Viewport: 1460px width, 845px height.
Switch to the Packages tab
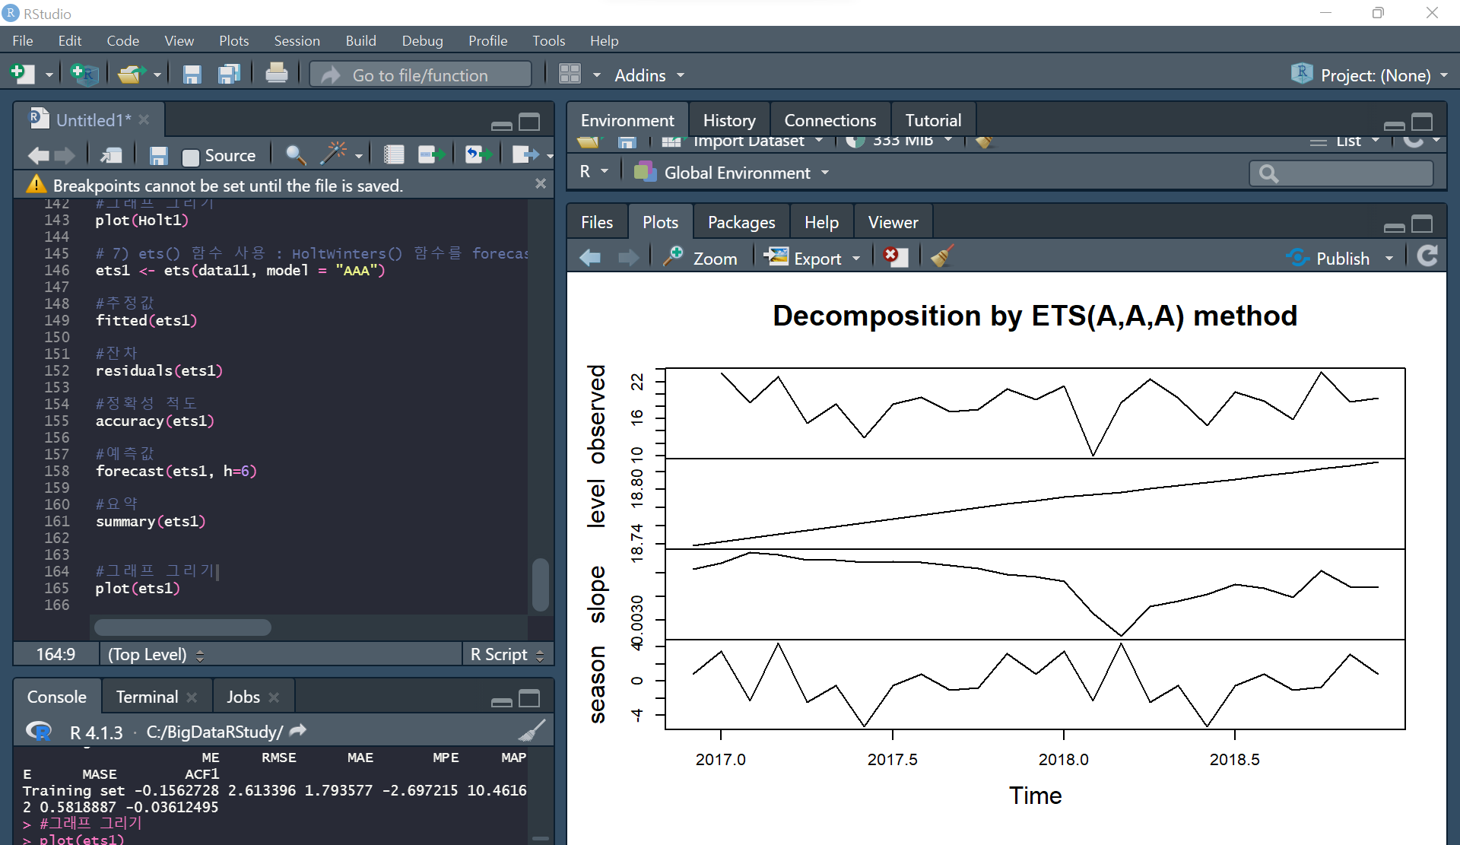click(x=741, y=222)
